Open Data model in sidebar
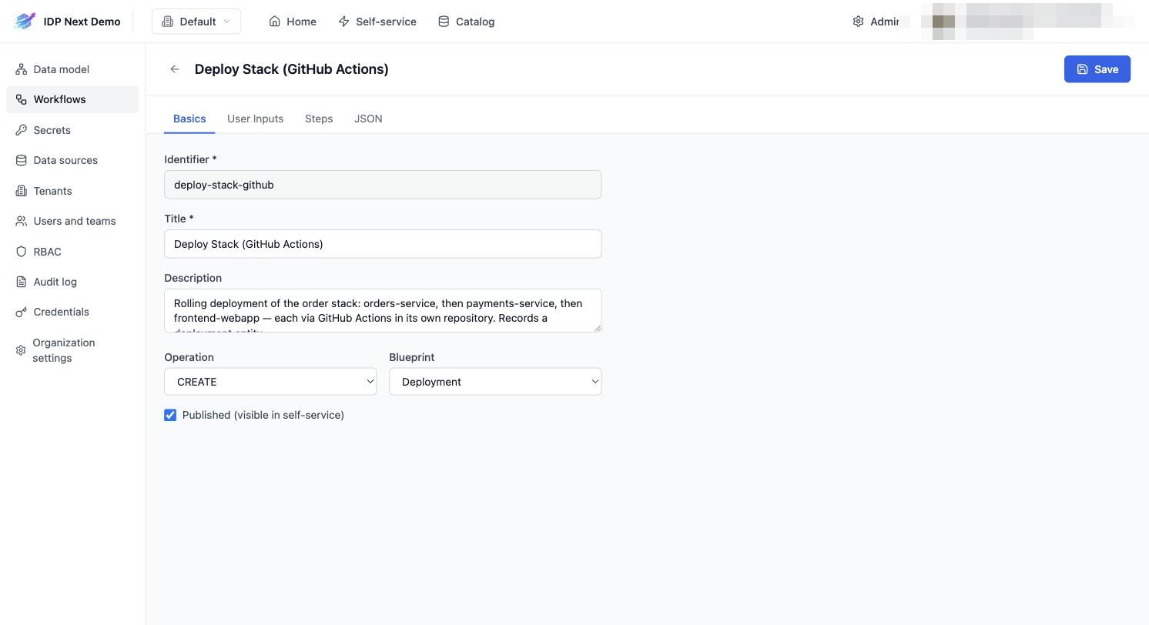This screenshot has height=625, width=1149. pyautogui.click(x=72, y=69)
